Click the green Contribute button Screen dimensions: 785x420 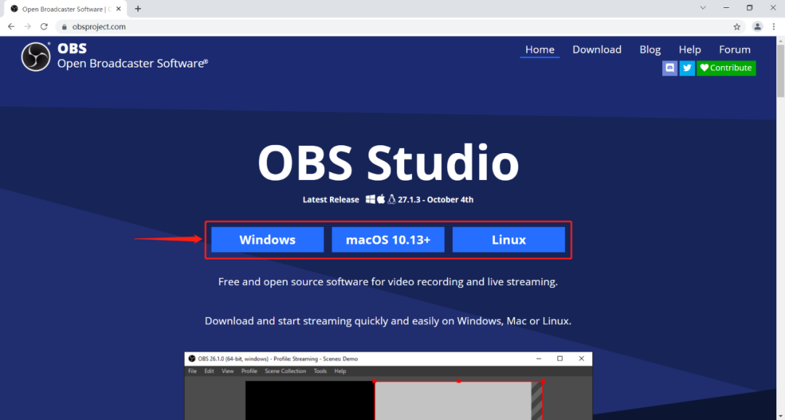tap(726, 67)
